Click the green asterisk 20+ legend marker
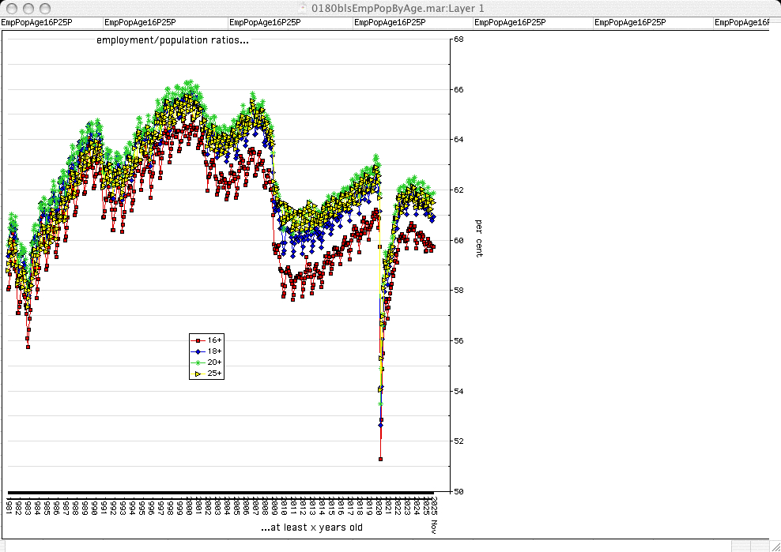The image size is (781, 552). pyautogui.click(x=198, y=362)
